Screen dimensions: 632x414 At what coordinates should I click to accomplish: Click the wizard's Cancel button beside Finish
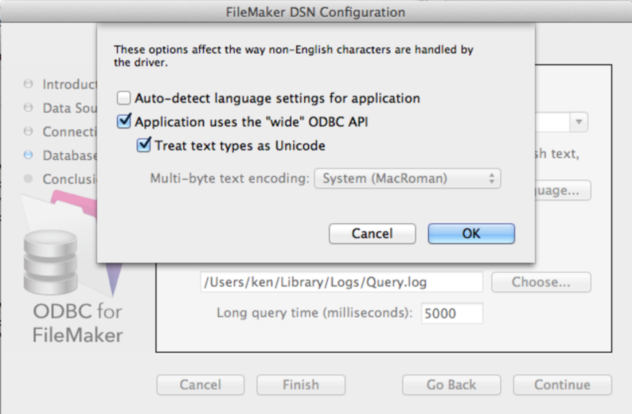[200, 385]
